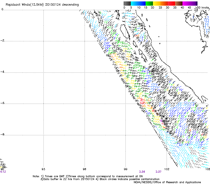Pick the orange 25–30 knots legend swatch
Viewport: 210px width, 184px height.
pos(164,3)
